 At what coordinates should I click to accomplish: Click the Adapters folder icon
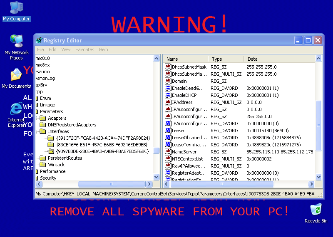(43, 118)
